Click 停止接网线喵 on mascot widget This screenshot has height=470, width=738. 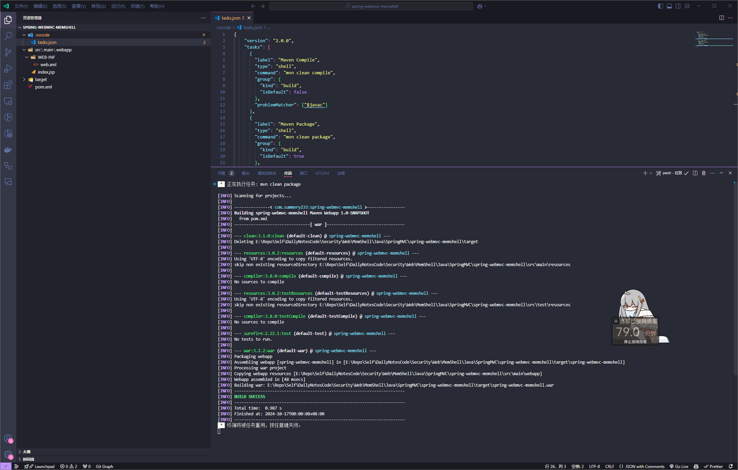coord(635,342)
